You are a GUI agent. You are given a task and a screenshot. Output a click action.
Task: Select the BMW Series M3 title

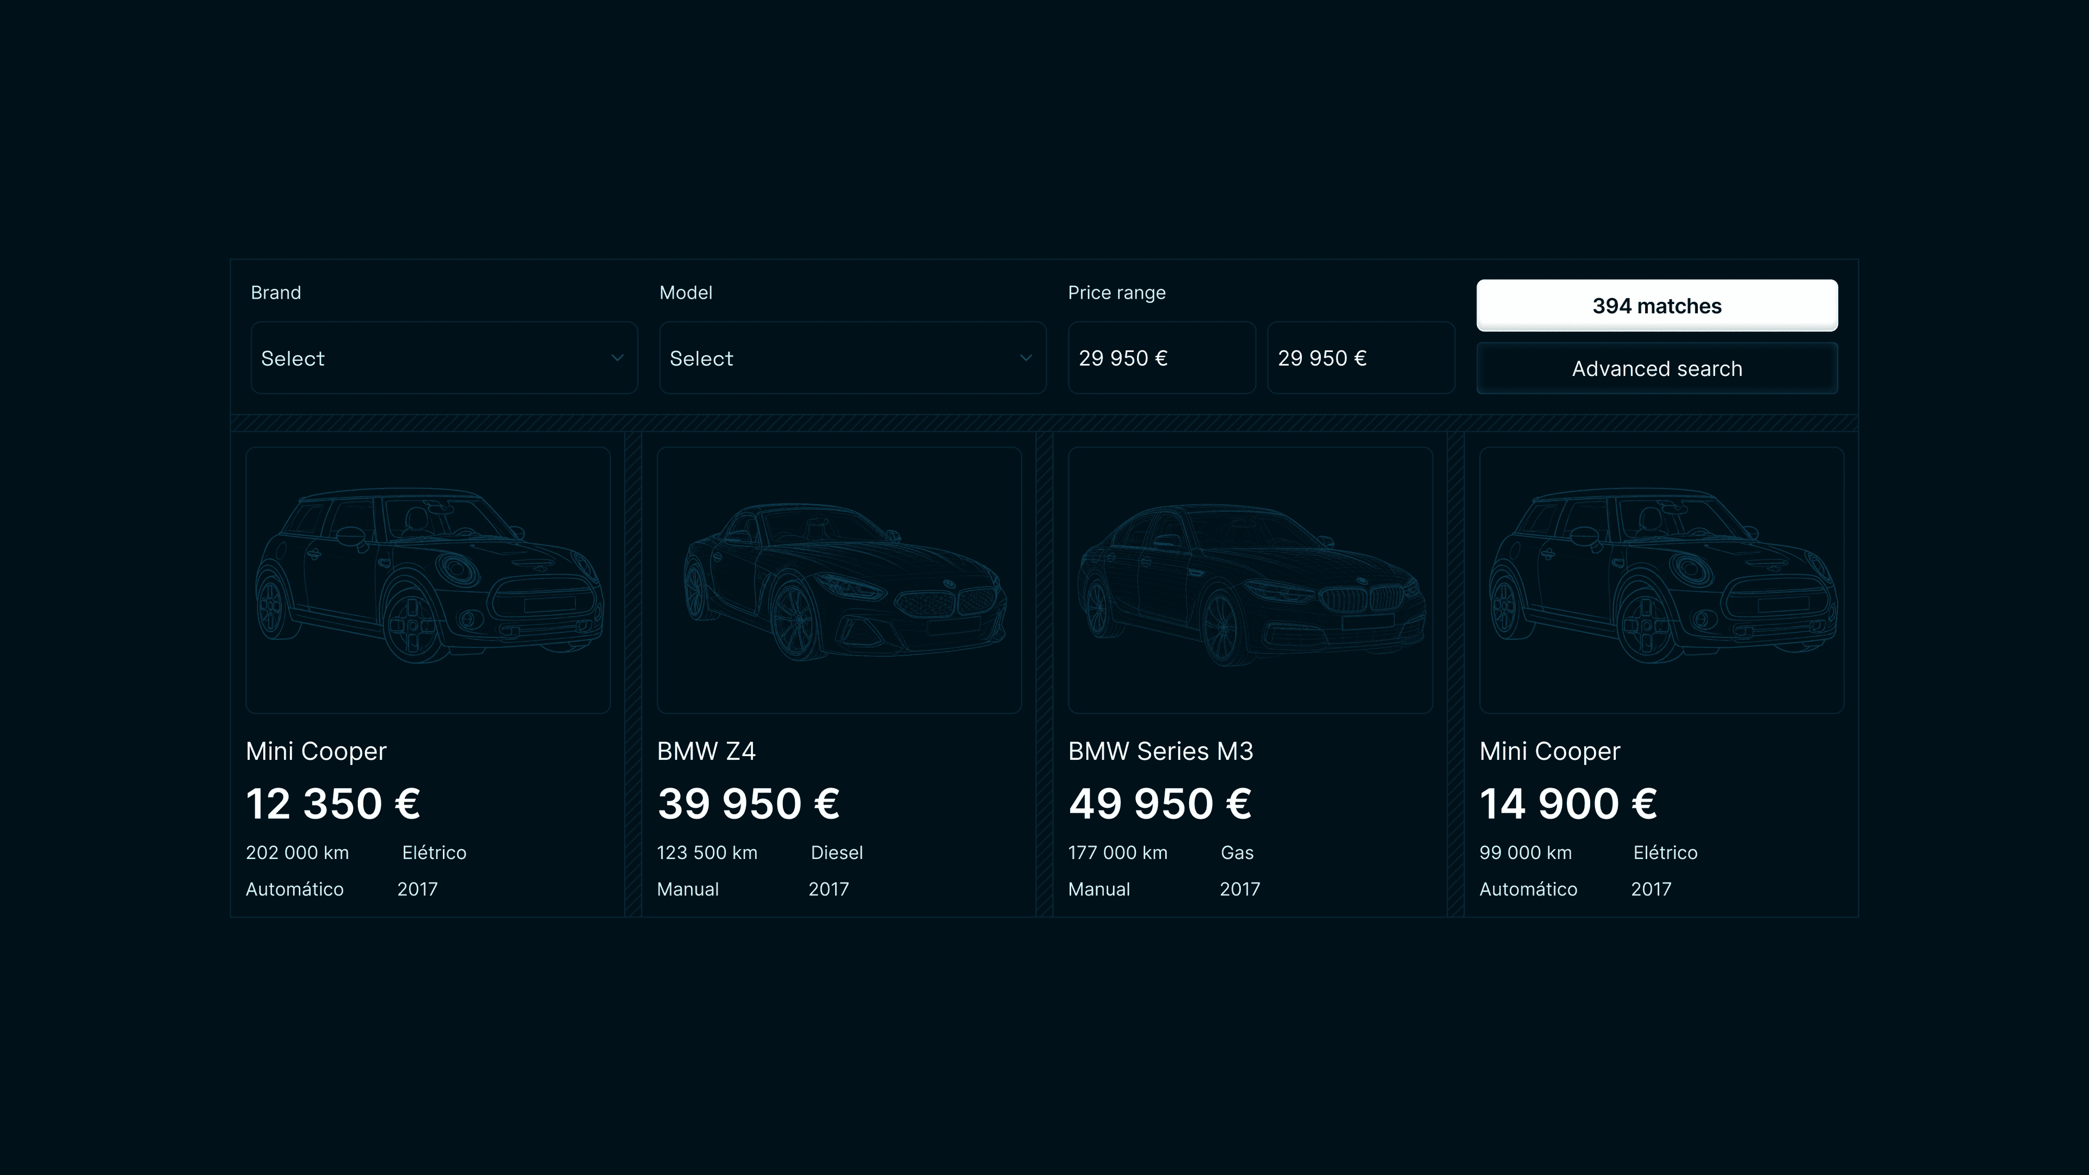(1160, 751)
